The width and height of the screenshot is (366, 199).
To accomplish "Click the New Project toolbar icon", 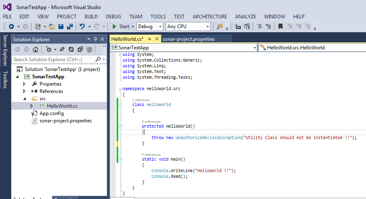I will pyautogui.click(x=38, y=27).
